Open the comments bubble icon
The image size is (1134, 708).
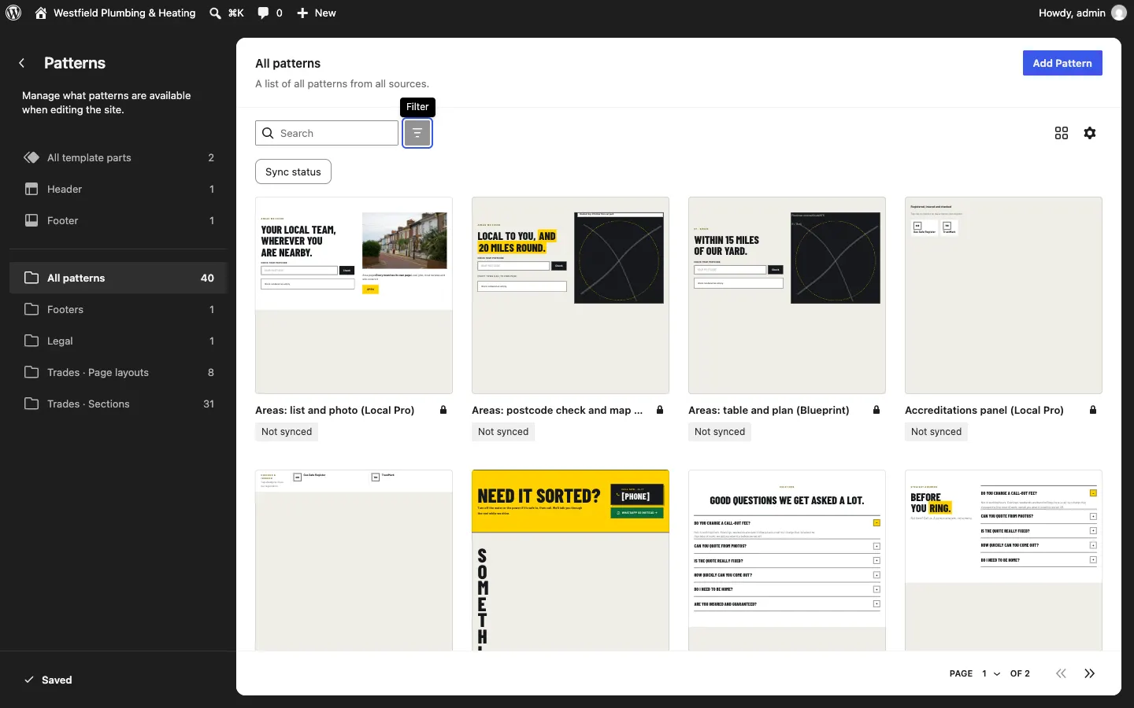tap(263, 13)
